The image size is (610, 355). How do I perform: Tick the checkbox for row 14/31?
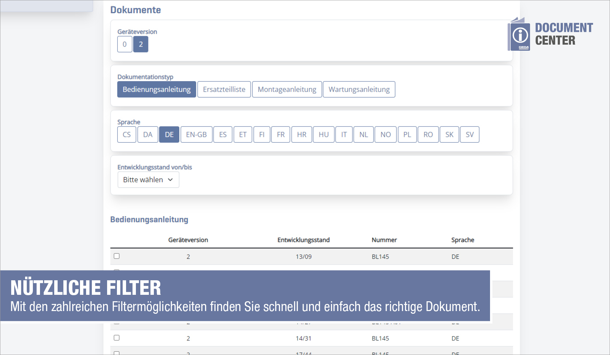[117, 338]
